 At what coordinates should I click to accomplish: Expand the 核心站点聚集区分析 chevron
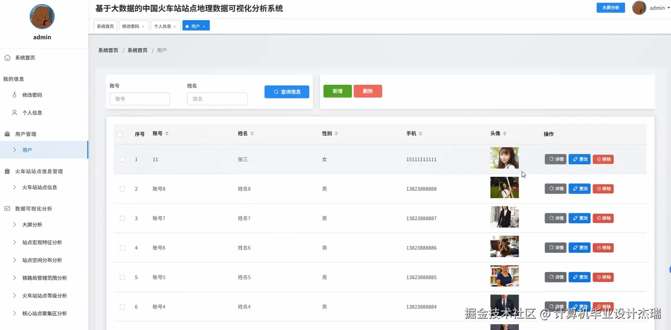point(14,313)
